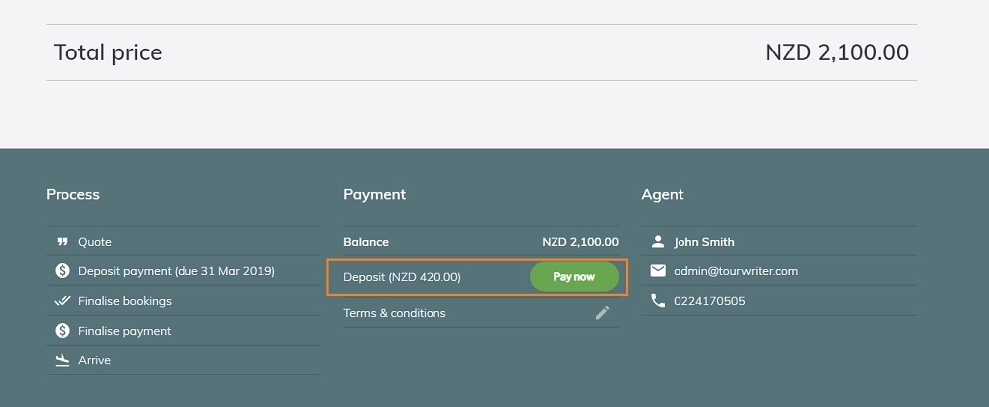Click the double-check icon beside Finalise bookings
The width and height of the screenshot is (989, 407).
[62, 301]
